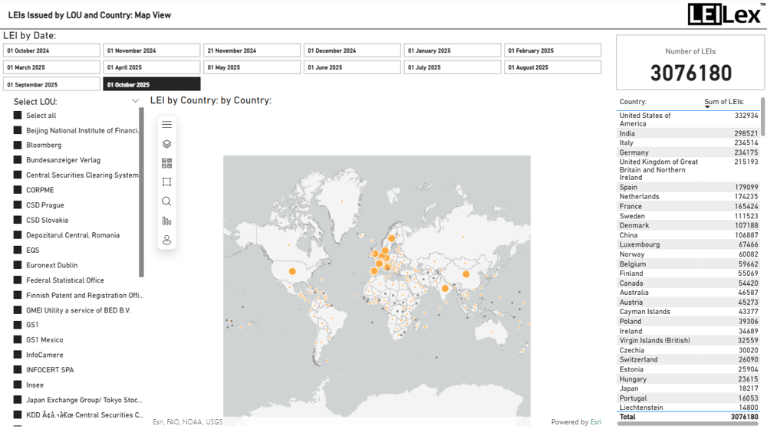Image resolution: width=767 pixels, height=429 pixels.
Task: Open the map analysis tools
Action: click(166, 221)
